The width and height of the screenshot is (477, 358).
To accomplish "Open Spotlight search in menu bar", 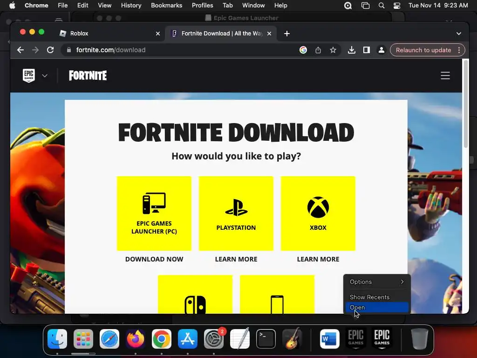I will pos(381,6).
